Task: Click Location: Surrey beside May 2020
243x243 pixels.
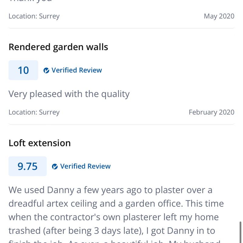Action: [34, 16]
